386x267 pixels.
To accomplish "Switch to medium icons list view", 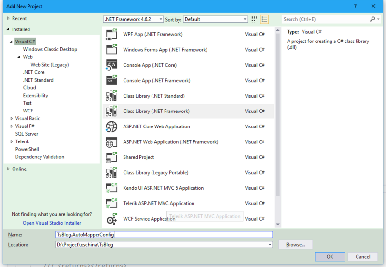I will [x=264, y=19].
